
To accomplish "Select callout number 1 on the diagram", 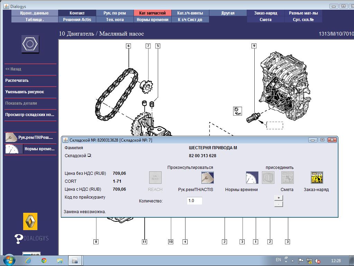I will pos(256,242).
